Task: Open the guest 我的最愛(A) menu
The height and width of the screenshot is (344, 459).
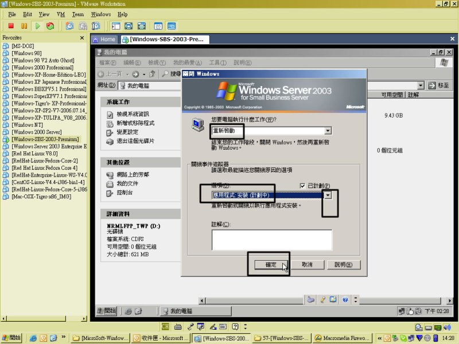Action: [x=188, y=62]
